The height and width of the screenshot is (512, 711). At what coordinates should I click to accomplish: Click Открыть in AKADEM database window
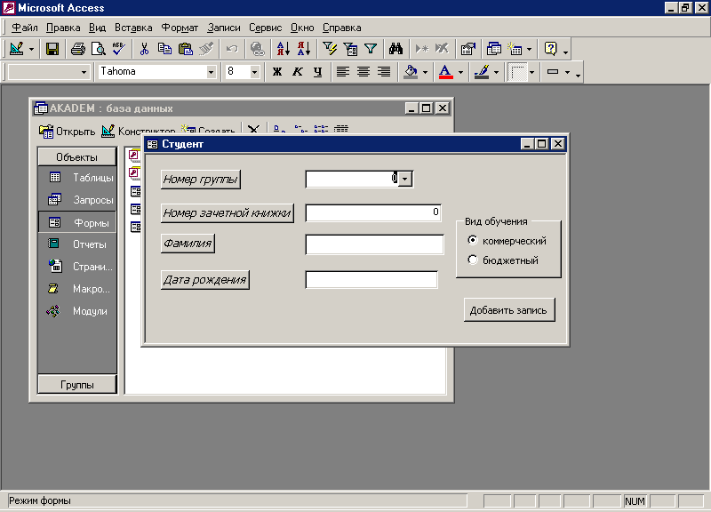click(68, 131)
